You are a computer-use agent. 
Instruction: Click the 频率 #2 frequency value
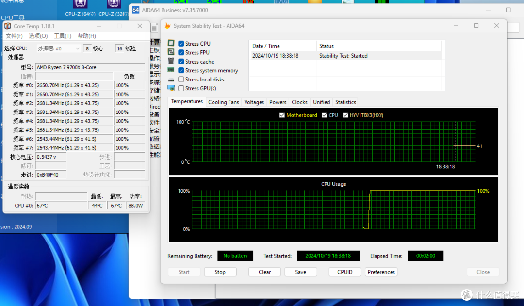74,103
